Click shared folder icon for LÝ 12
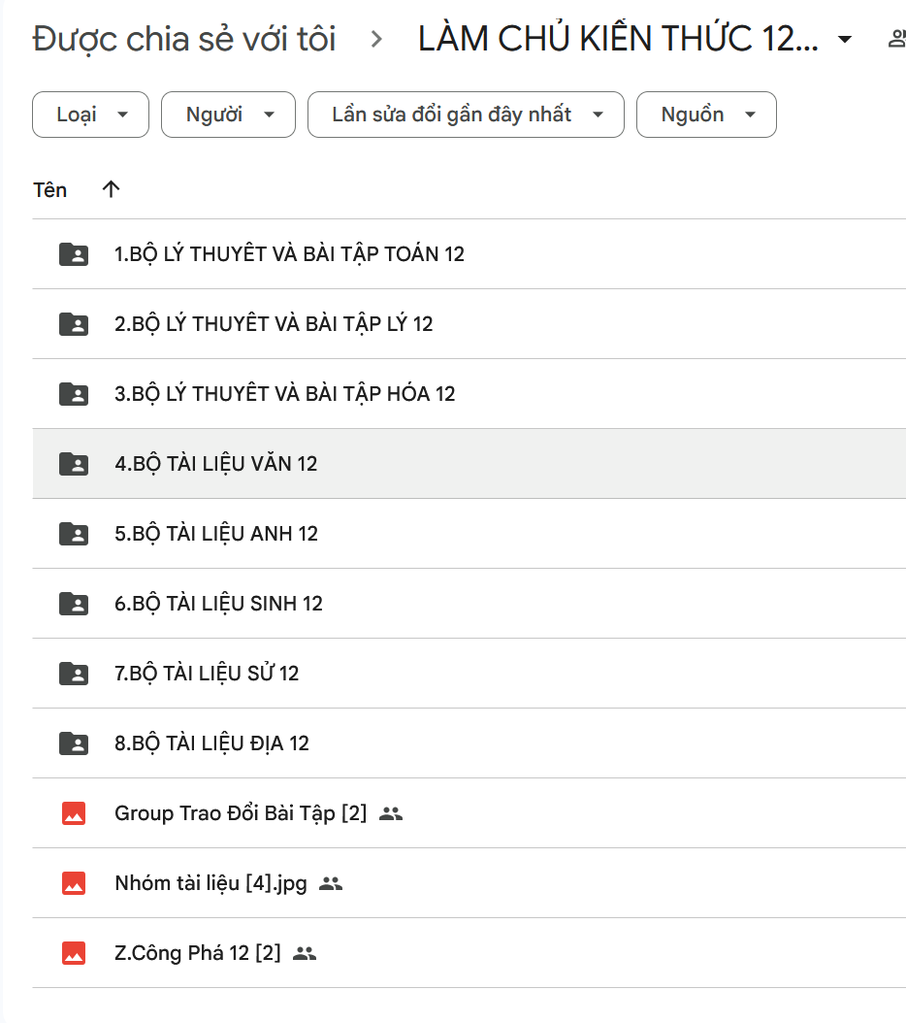906x1023 pixels. coord(74,324)
